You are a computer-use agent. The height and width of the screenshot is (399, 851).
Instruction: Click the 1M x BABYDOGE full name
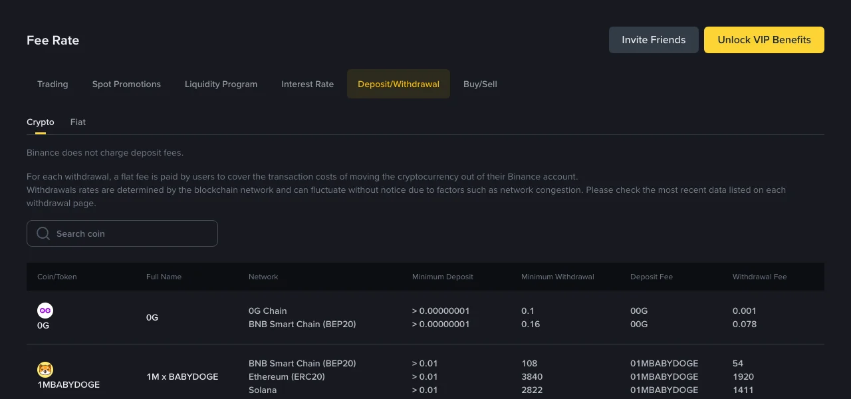182,376
